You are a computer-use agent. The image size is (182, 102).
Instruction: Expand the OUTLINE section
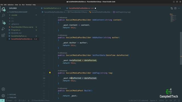13,94
